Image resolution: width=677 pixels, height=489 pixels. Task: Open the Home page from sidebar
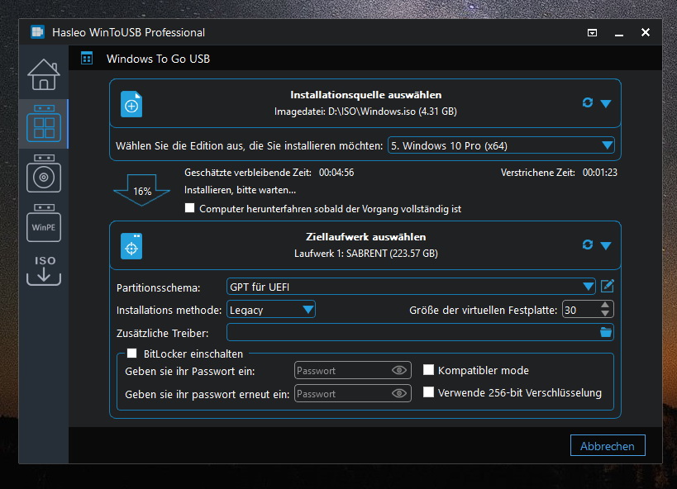click(44, 74)
